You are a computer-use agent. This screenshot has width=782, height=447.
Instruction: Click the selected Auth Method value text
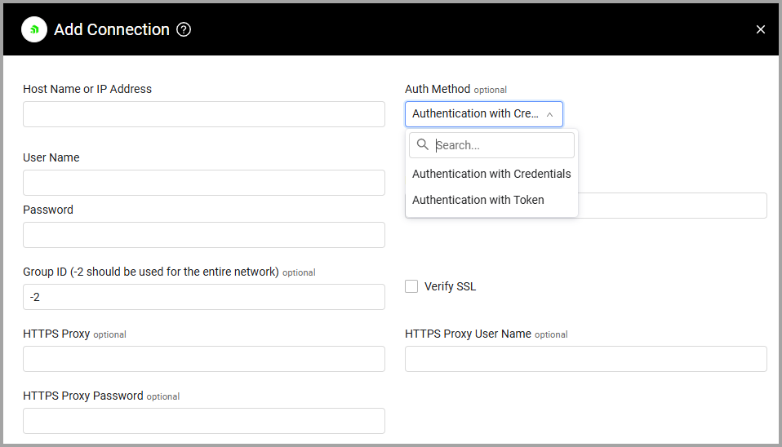coord(475,114)
